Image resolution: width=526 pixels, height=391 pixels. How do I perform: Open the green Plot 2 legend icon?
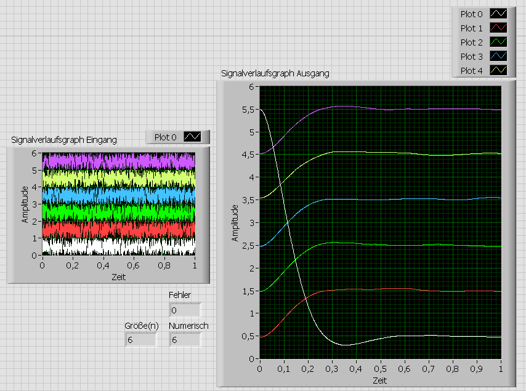(x=498, y=42)
